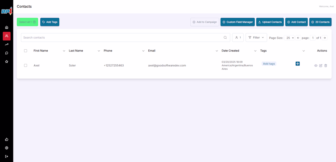Screen dimensions: 336x162
Task: Click the Contacts page title
Action: coord(24,6)
